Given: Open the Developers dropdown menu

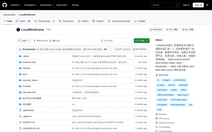Looking at the screenshot, I should [31, 5].
